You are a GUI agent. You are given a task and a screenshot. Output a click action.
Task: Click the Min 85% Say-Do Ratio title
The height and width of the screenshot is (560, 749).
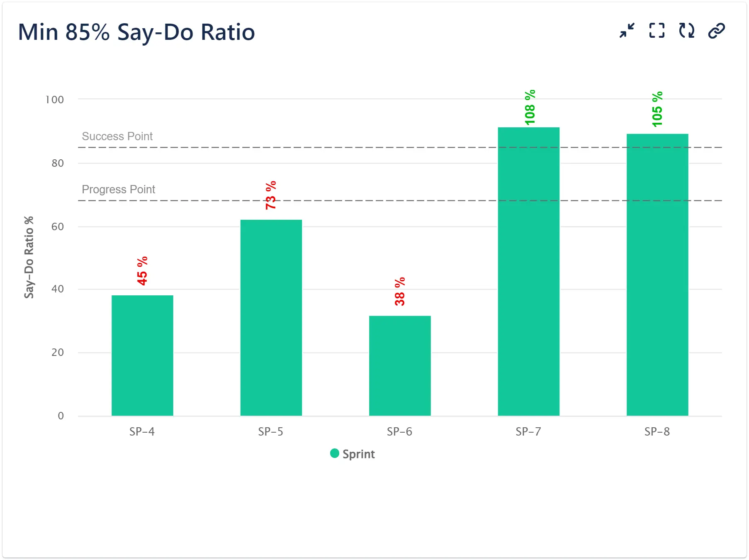point(136,32)
